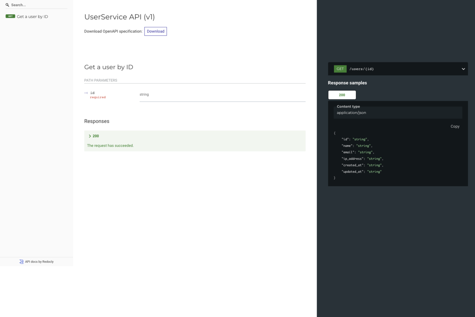
Task: Collapse the arrow next to the green 200 response
Action: [x=90, y=136]
